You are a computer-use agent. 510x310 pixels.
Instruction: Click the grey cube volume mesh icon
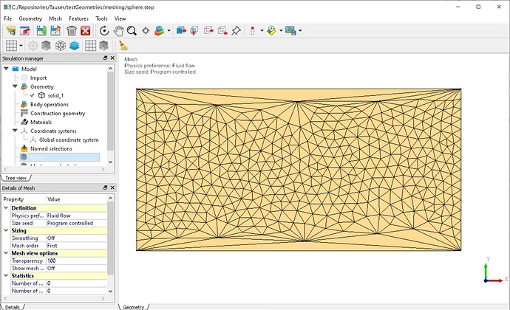pyautogui.click(x=46, y=46)
